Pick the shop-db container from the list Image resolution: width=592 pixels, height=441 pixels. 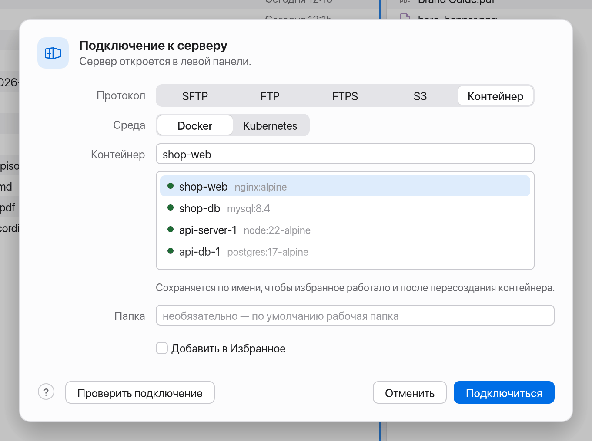click(x=345, y=208)
